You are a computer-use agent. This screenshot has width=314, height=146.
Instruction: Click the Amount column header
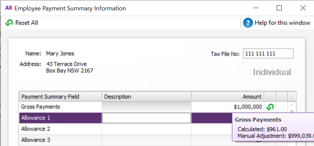(x=228, y=97)
